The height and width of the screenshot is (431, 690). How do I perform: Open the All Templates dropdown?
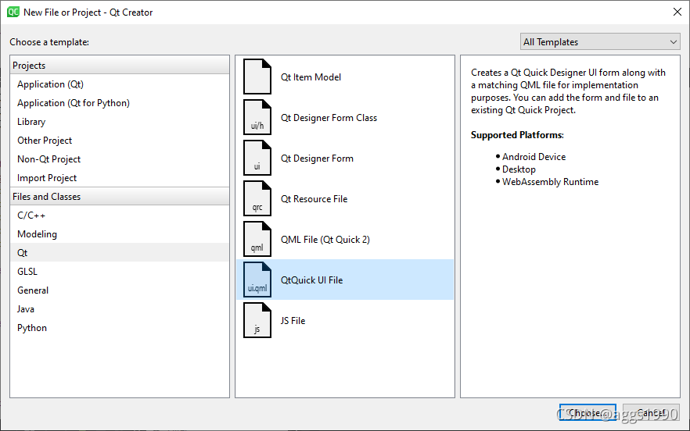point(600,41)
